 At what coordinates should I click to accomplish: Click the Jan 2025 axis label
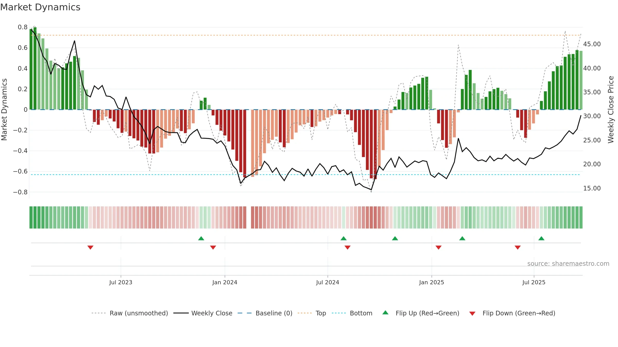[x=432, y=282]
